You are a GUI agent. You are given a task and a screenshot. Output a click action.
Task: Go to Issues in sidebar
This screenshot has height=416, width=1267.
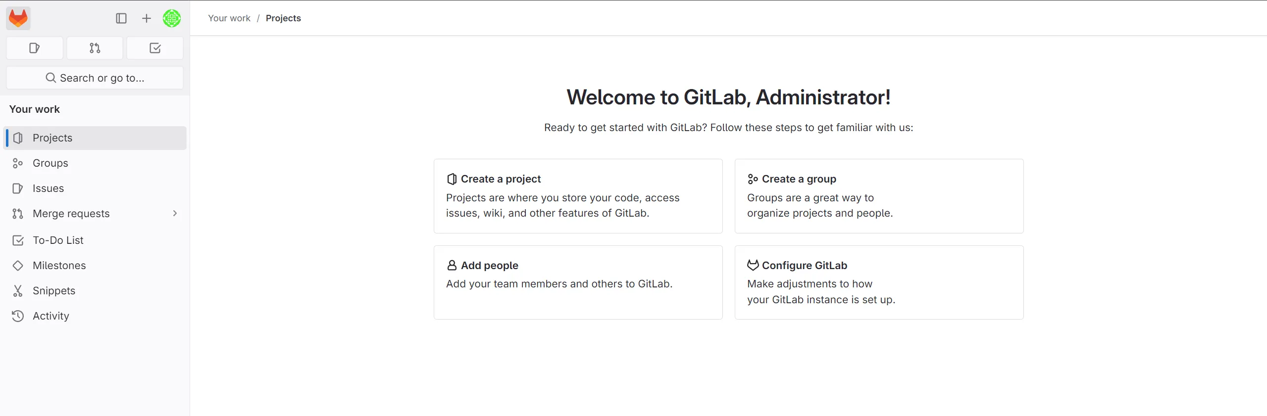click(48, 188)
